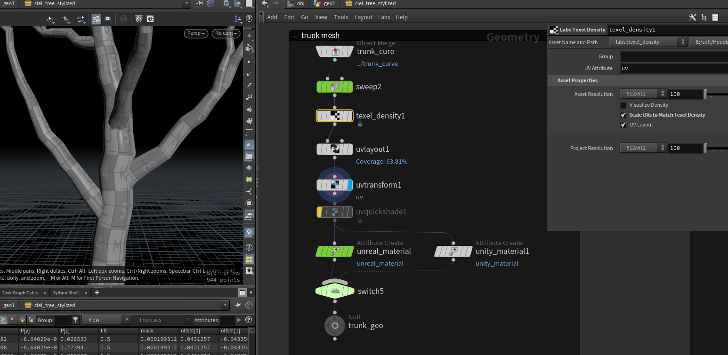Click the display point normals icon in sidebar

point(249,74)
